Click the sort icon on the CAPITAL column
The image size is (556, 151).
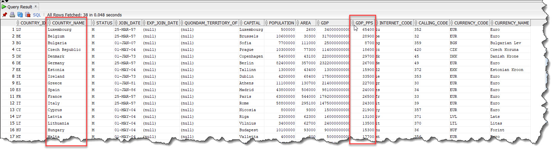241,23
